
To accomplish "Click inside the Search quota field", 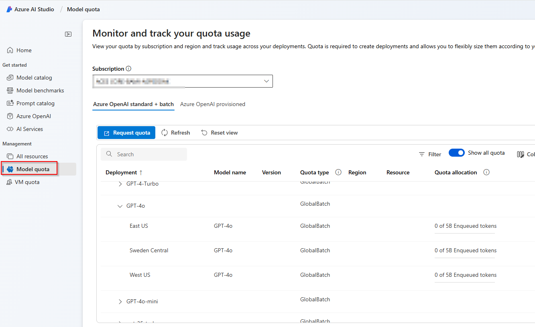I will tap(144, 154).
